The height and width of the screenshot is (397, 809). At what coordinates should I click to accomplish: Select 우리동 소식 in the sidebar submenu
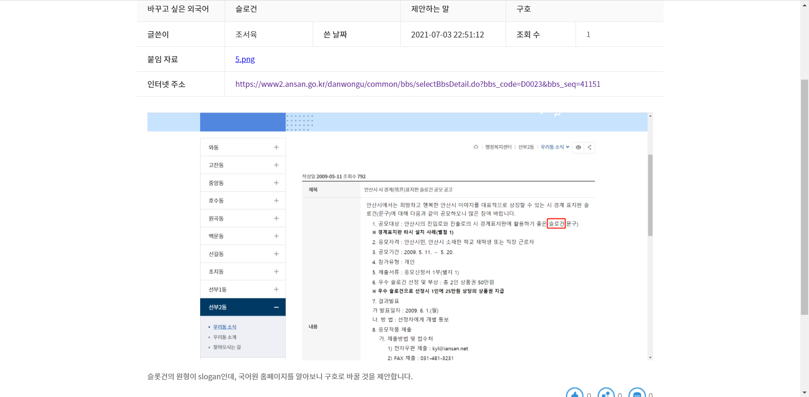(225, 327)
